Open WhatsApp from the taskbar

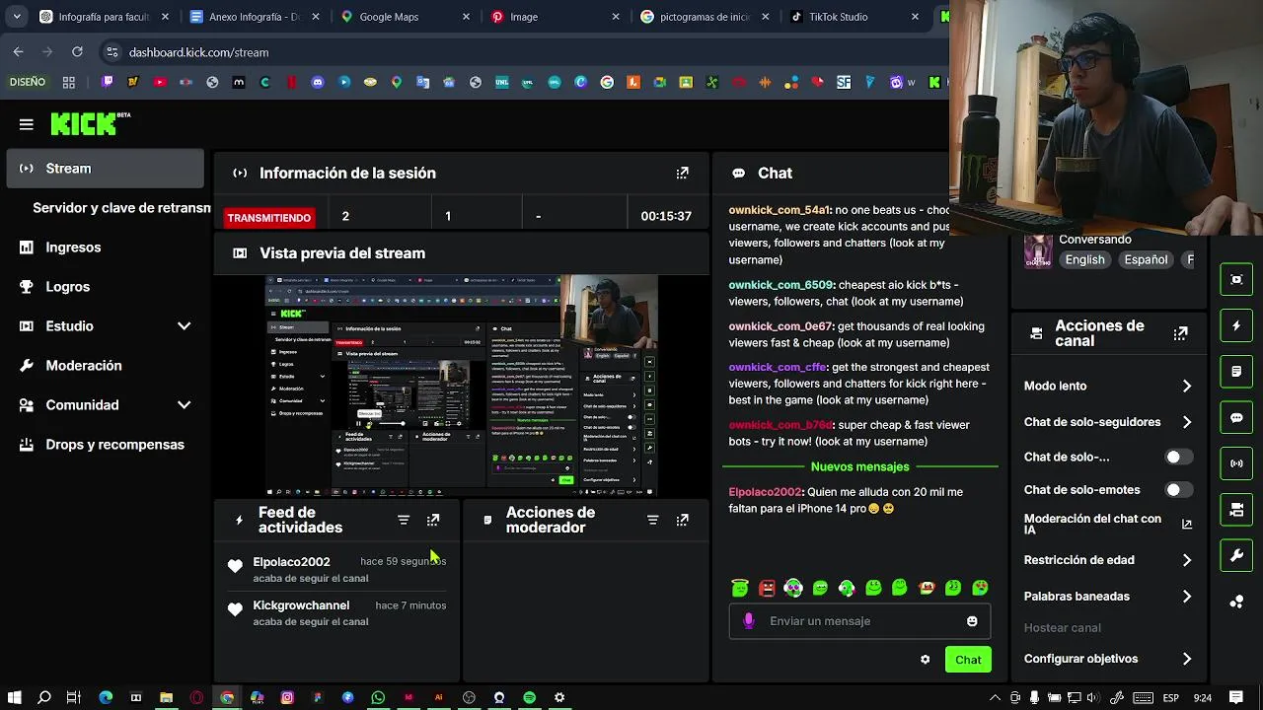378,698
